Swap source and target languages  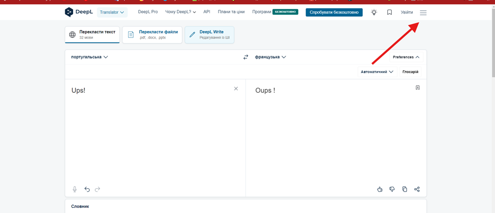coord(245,57)
